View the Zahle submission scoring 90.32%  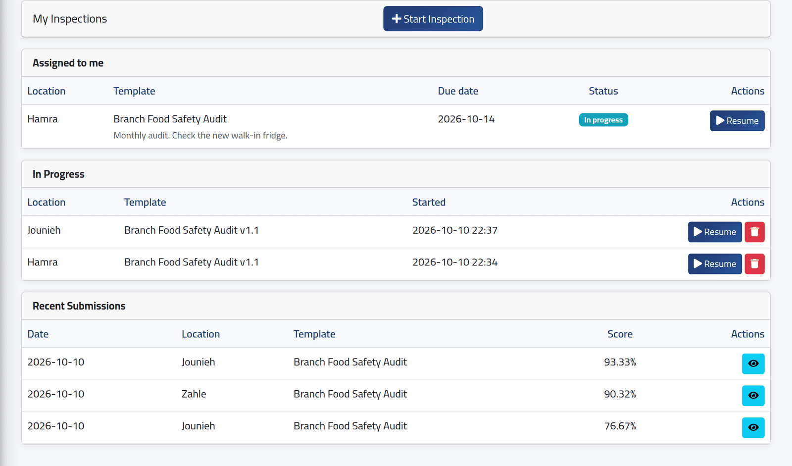(x=753, y=396)
